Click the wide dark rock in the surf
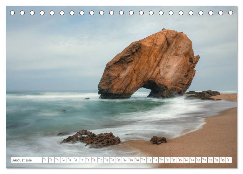This screenshot has height=174, width=243. 92,139
